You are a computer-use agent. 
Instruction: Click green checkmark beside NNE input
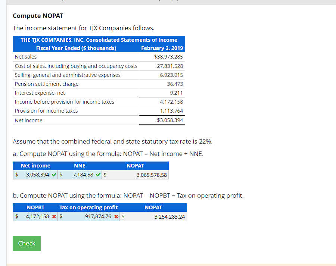pyautogui.click(x=98, y=175)
